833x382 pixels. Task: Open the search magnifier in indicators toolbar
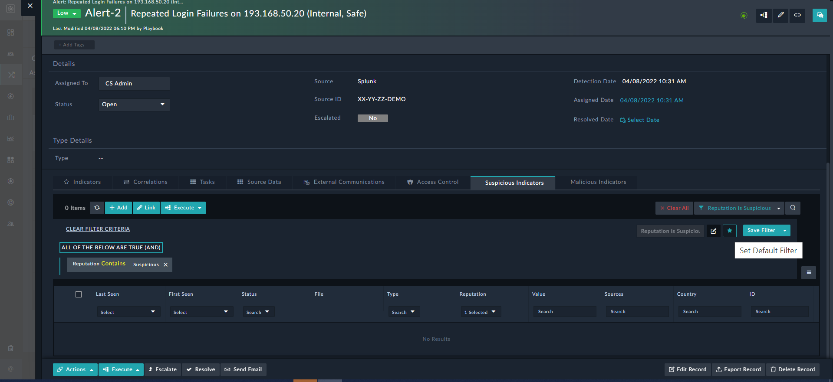[793, 208]
